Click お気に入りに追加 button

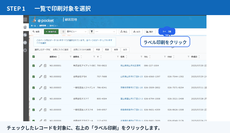click(x=61, y=50)
